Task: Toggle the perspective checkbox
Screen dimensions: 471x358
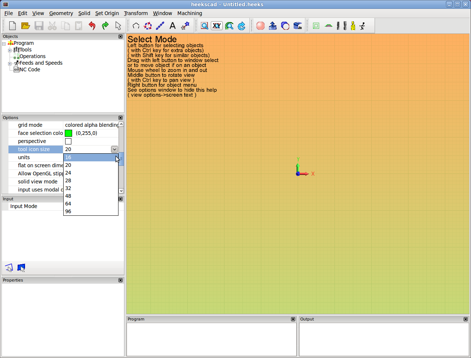Action: pyautogui.click(x=68, y=142)
